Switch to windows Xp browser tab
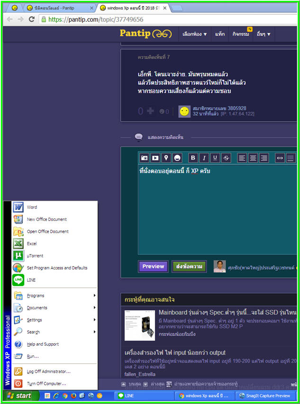The height and width of the screenshot is (404, 300). (133, 8)
